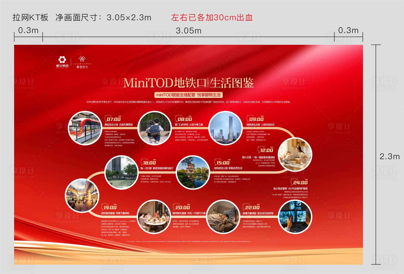Click heading 夜幕万籁俱寂 把生活交给梦境

258,213
